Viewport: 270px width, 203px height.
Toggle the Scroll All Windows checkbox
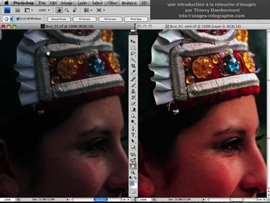[x=18, y=19]
